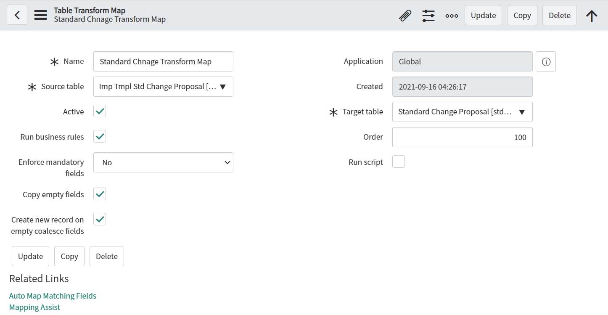This screenshot has width=608, height=315.
Task: Click the bottom Delete button
Action: [x=107, y=256]
